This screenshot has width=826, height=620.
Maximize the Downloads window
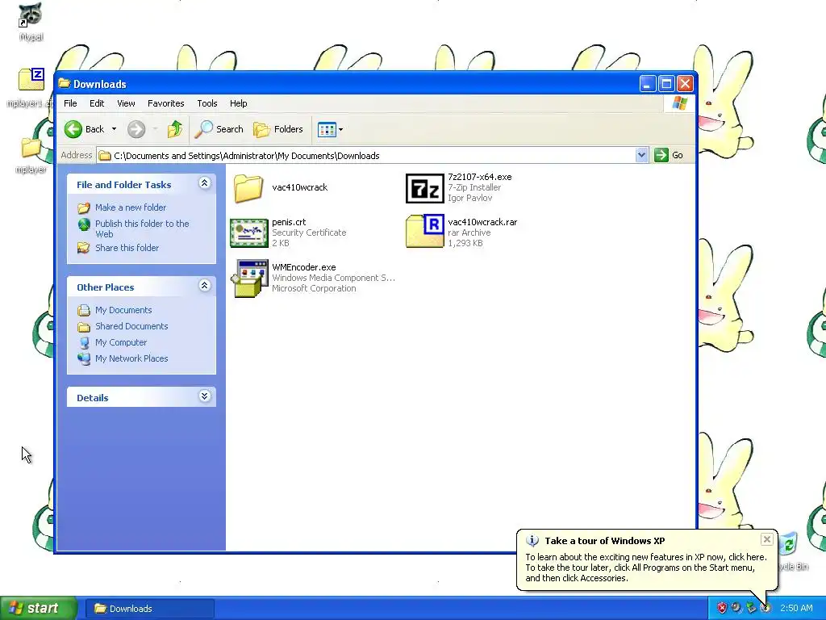(x=666, y=83)
